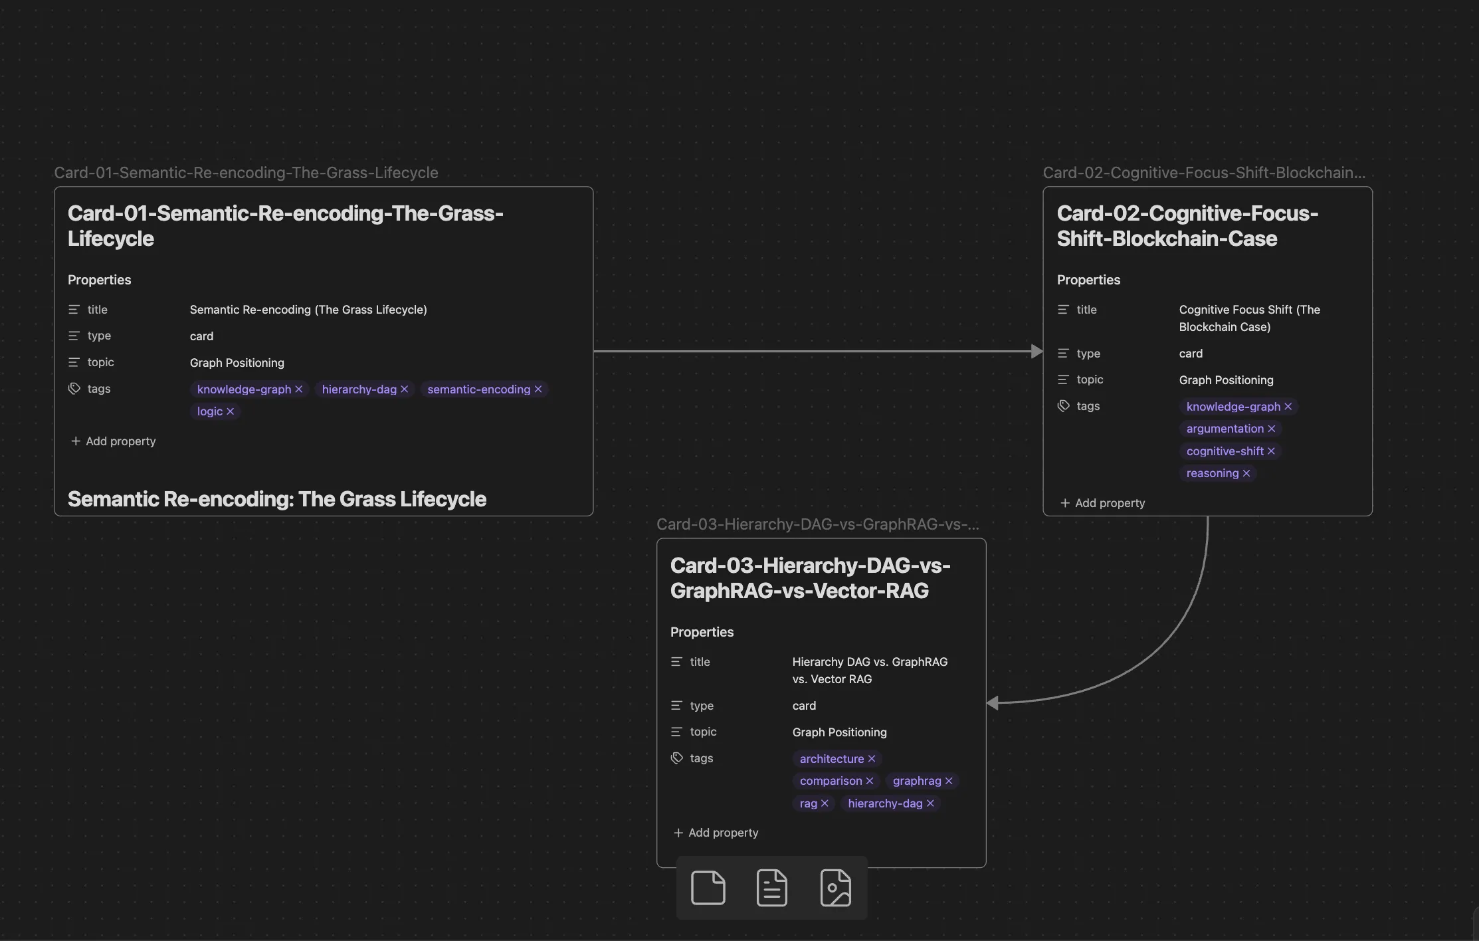Click the tags property icon in Card-02
This screenshot has width=1479, height=941.
1064,406
